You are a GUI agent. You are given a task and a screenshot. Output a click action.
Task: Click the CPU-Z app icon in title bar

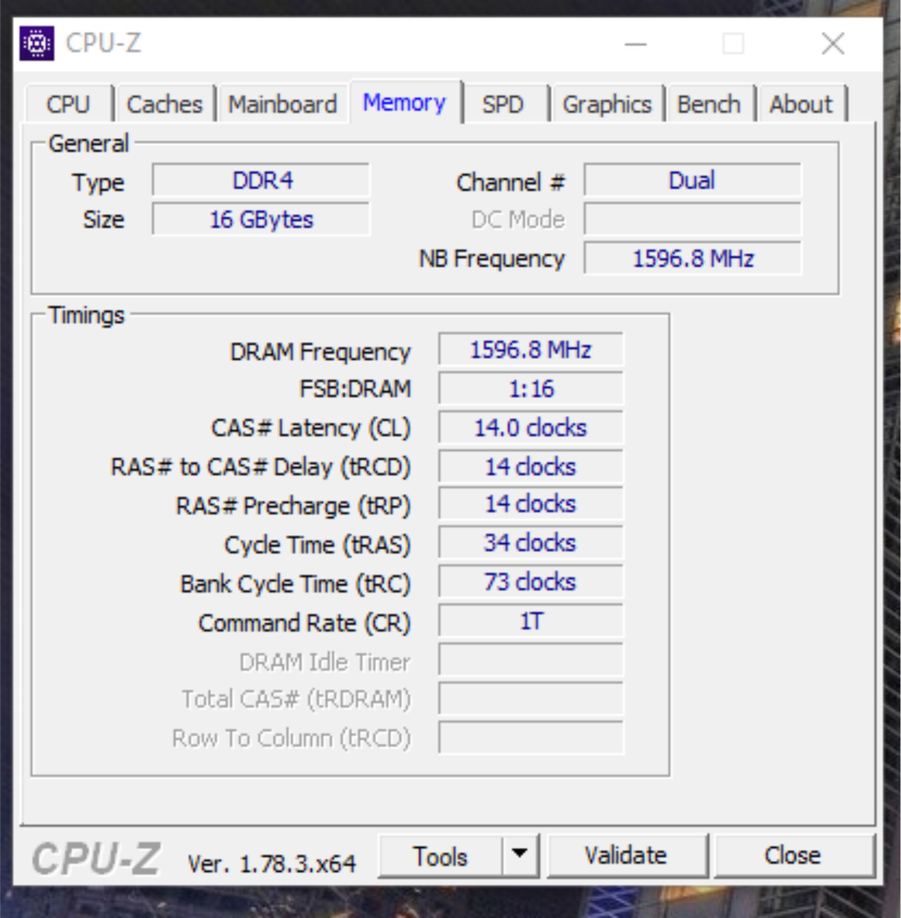36,43
